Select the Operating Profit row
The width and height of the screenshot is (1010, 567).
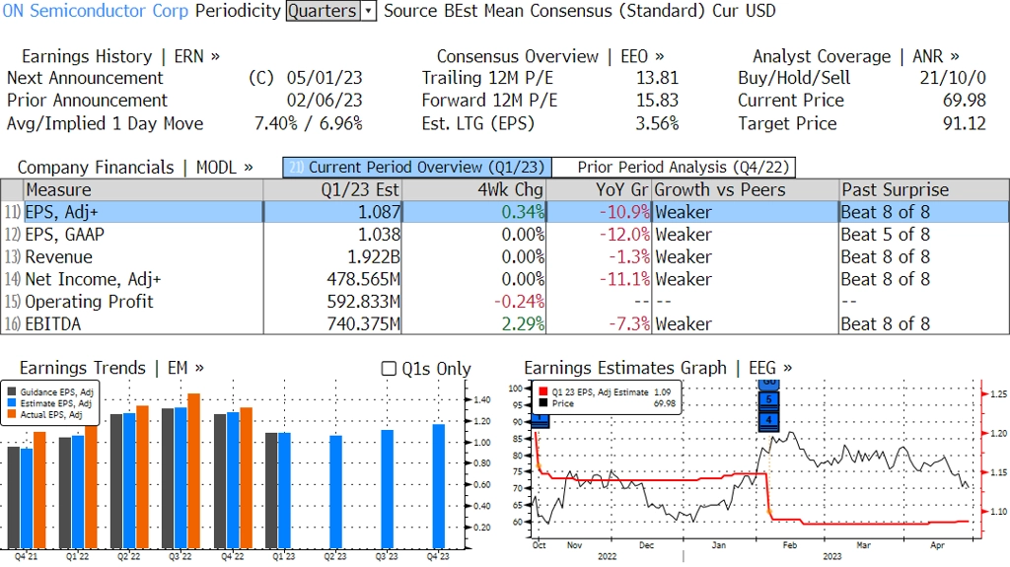[505, 302]
